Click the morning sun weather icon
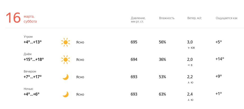The image size is (244, 109). [x=66, y=42]
